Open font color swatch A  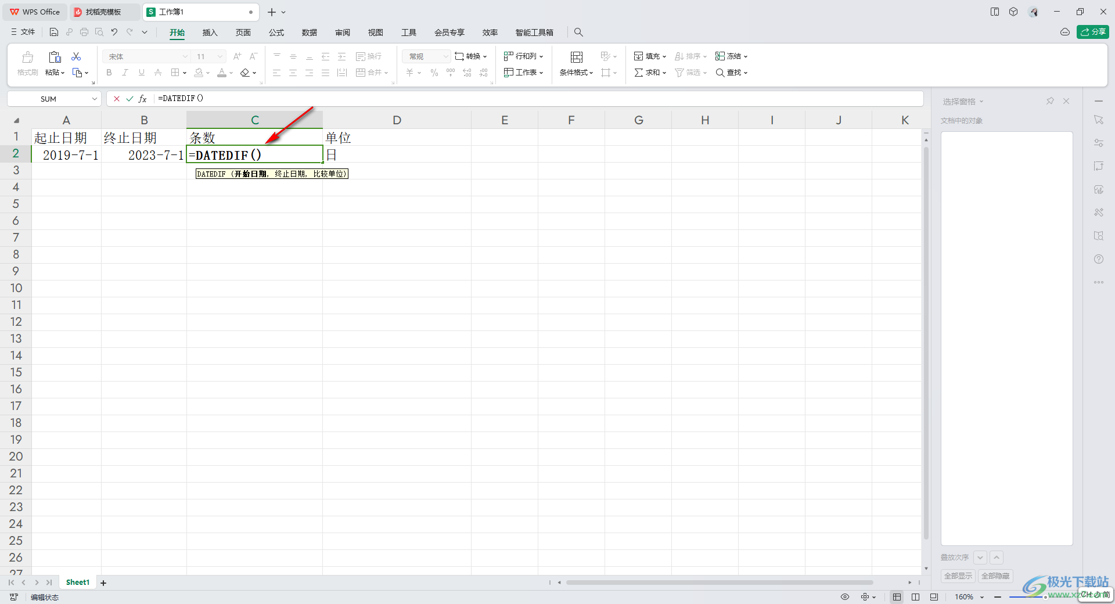(x=222, y=73)
